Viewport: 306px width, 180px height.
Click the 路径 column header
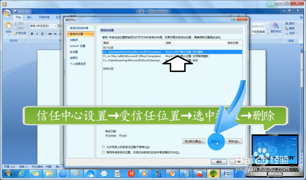point(133,43)
